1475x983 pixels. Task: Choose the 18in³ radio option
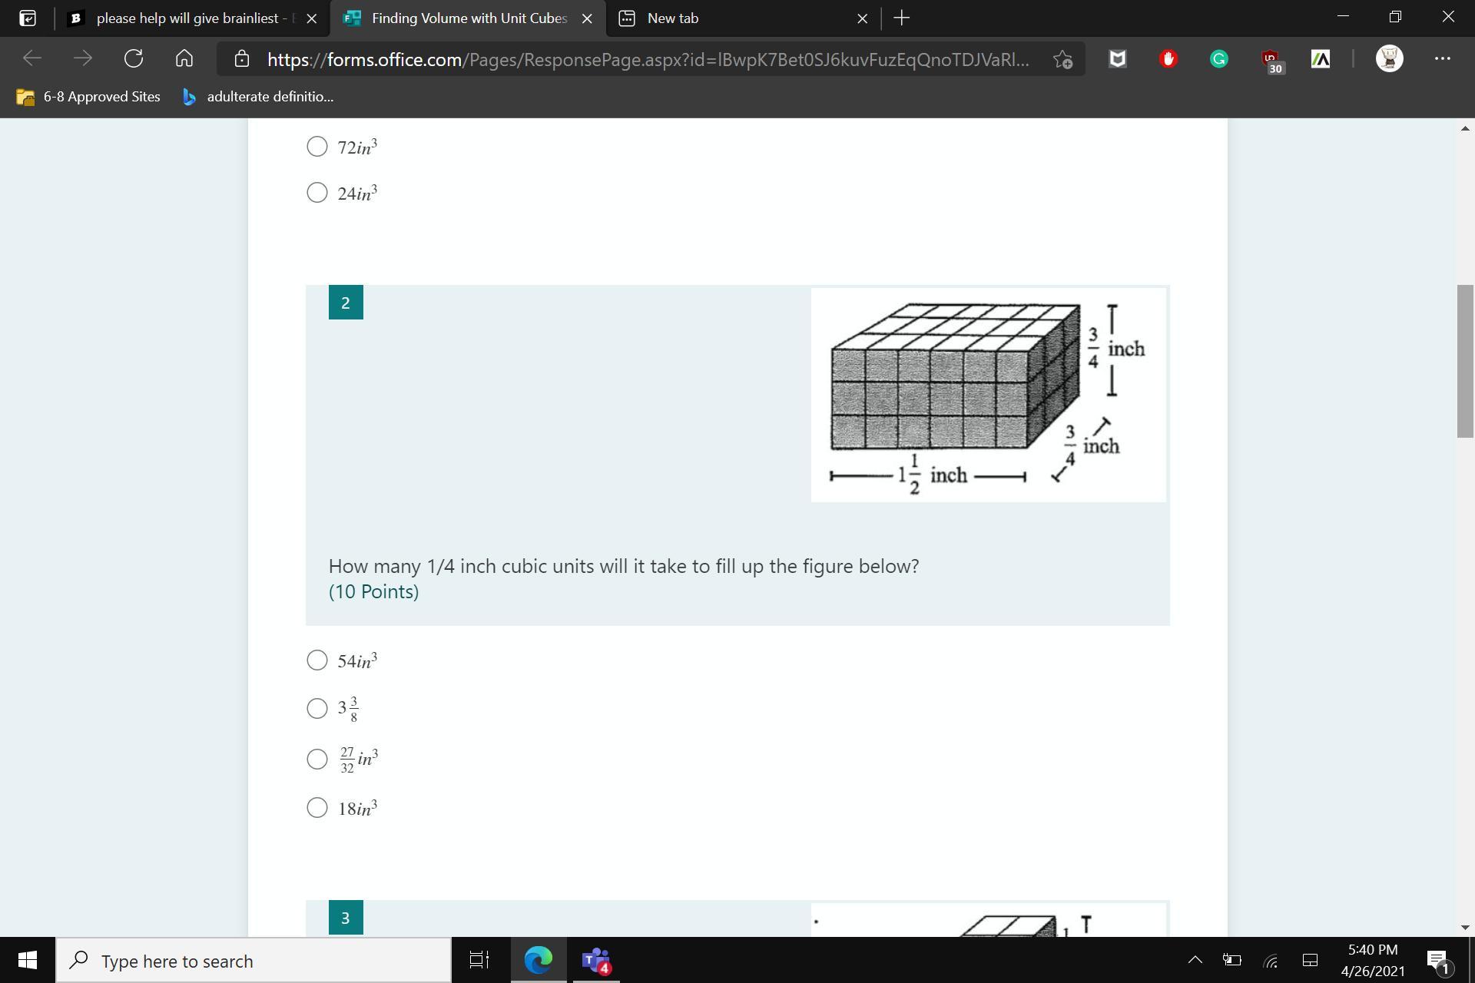coord(317,808)
